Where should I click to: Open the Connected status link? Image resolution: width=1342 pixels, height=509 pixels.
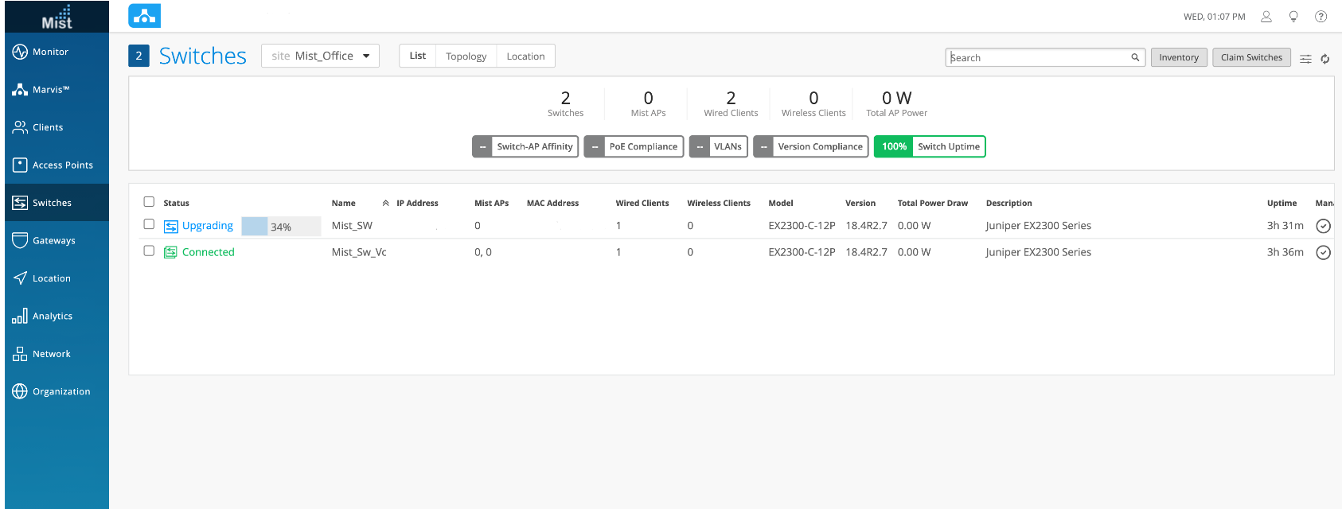[209, 252]
